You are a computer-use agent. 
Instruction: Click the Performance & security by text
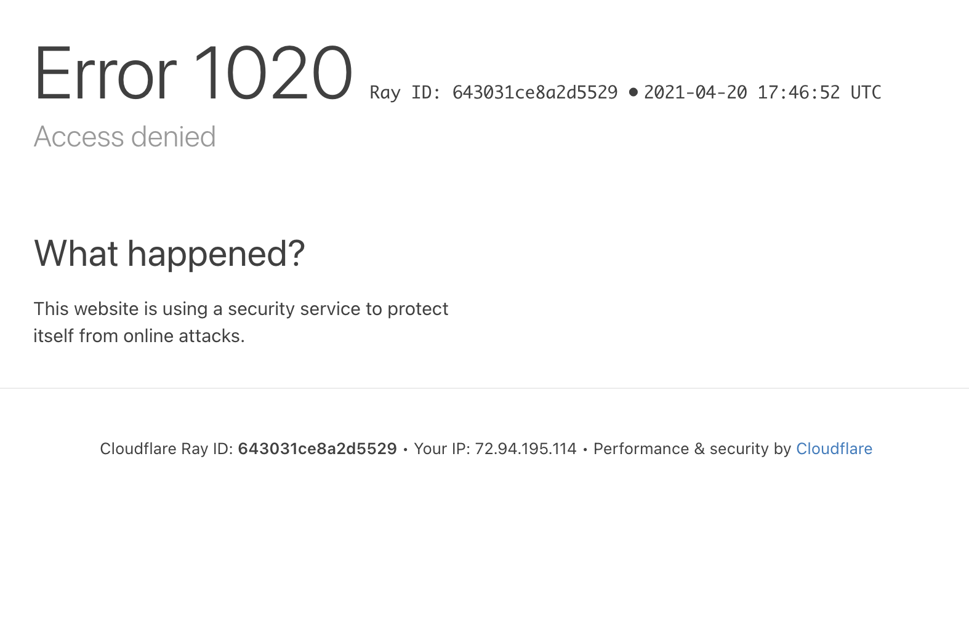(692, 449)
